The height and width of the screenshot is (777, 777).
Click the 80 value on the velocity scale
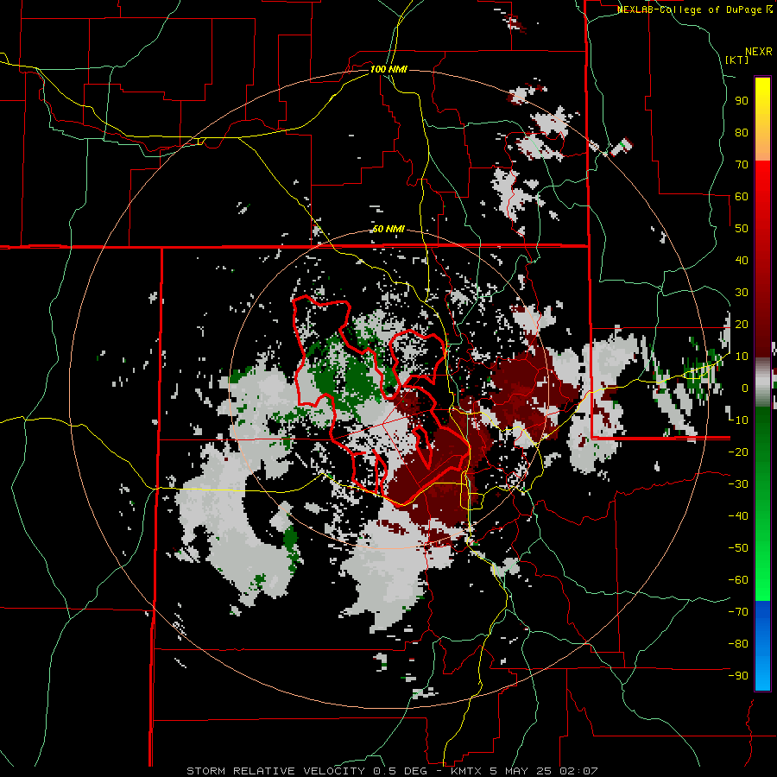pyautogui.click(x=742, y=133)
